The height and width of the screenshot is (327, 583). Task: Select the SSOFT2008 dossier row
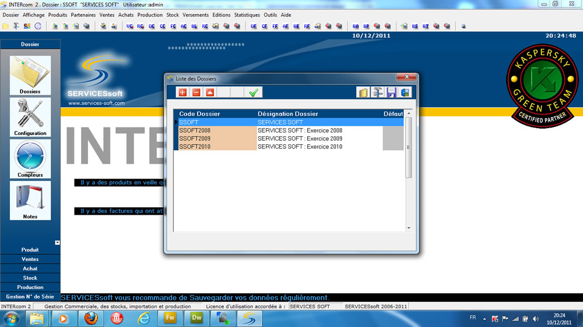pos(289,130)
